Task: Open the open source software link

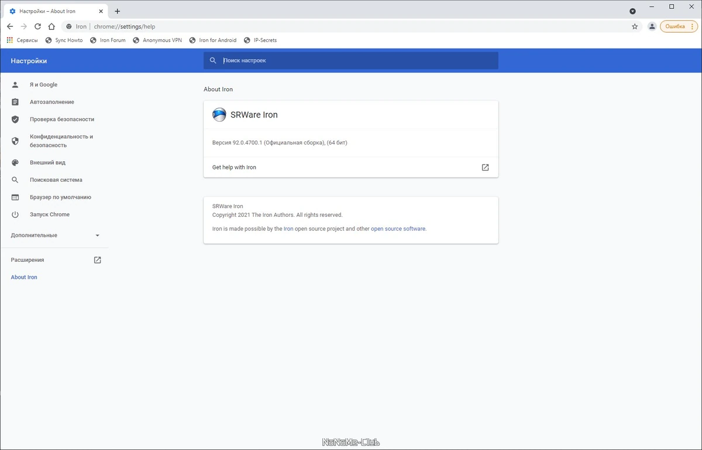Action: pos(398,229)
